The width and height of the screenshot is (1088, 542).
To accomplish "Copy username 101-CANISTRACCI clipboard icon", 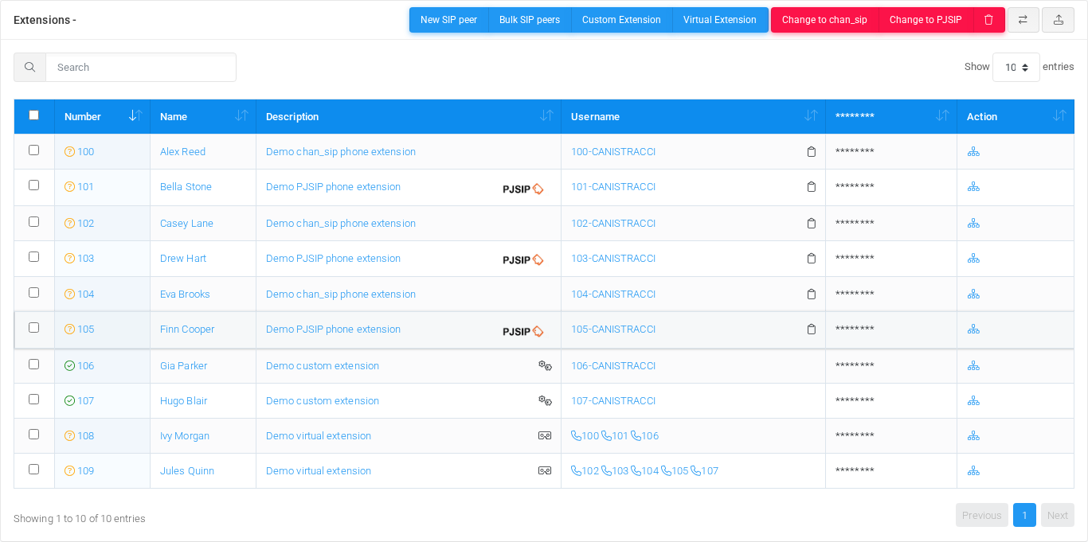I will point(811,187).
